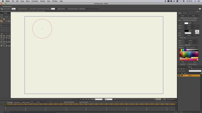Select the Orbit Workspace tool
202x113 pixels.
tap(9, 46)
